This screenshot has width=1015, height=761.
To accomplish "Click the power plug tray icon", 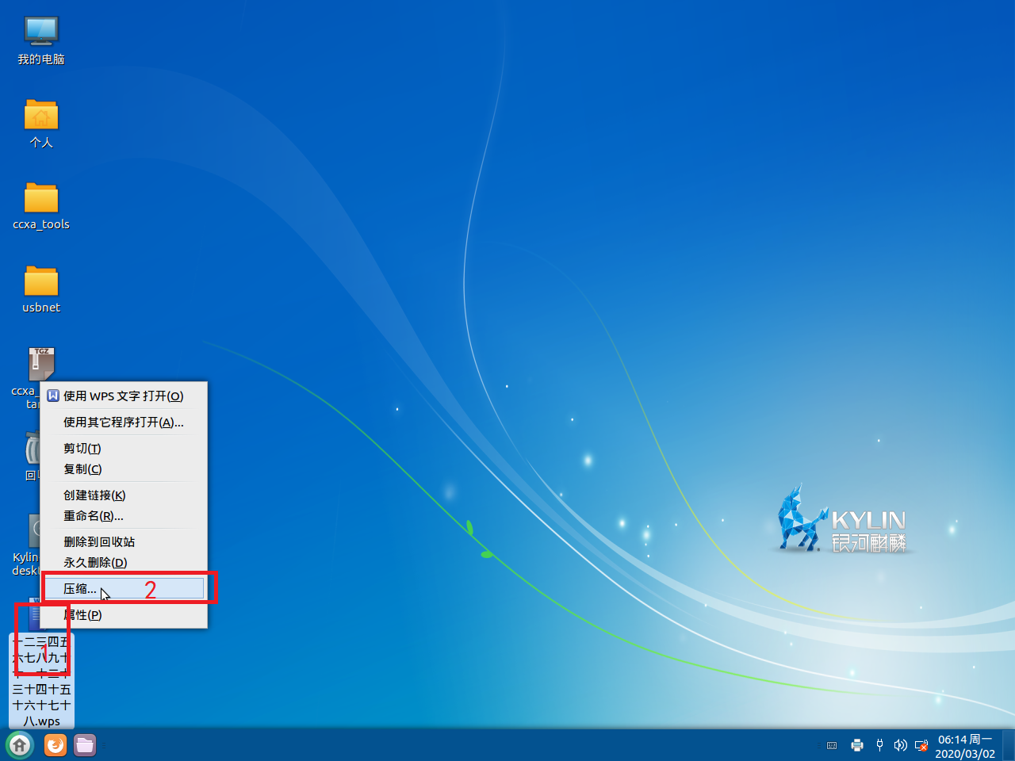I will 879,745.
